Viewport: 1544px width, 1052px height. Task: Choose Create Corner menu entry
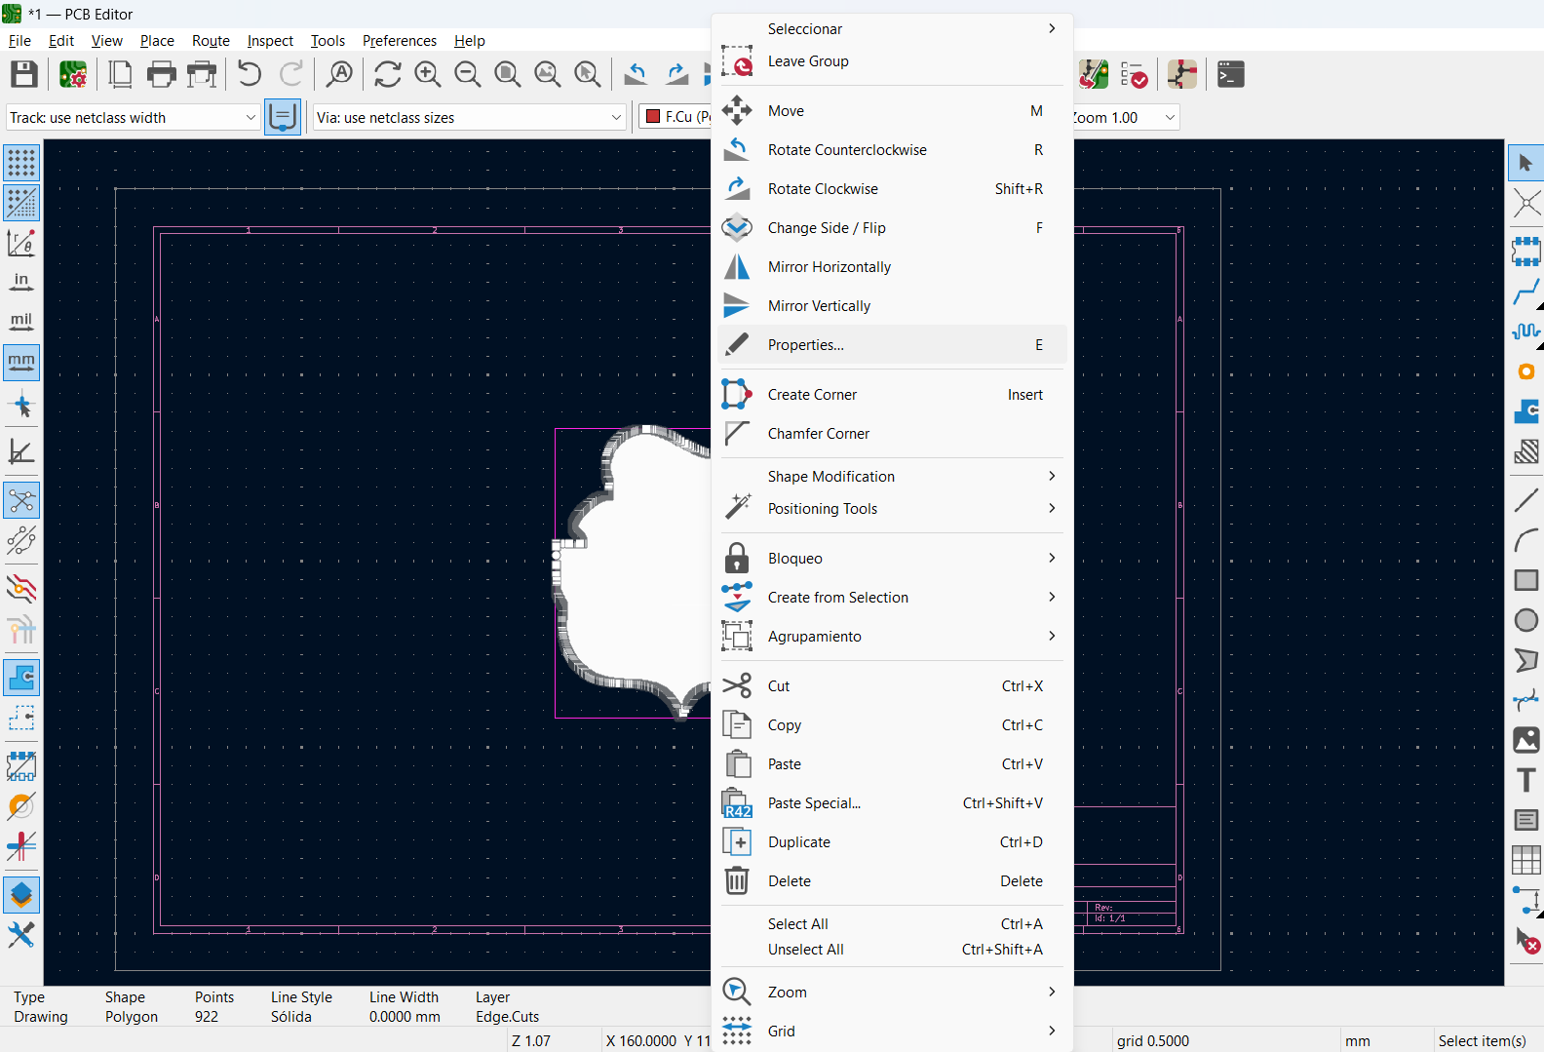click(892, 395)
